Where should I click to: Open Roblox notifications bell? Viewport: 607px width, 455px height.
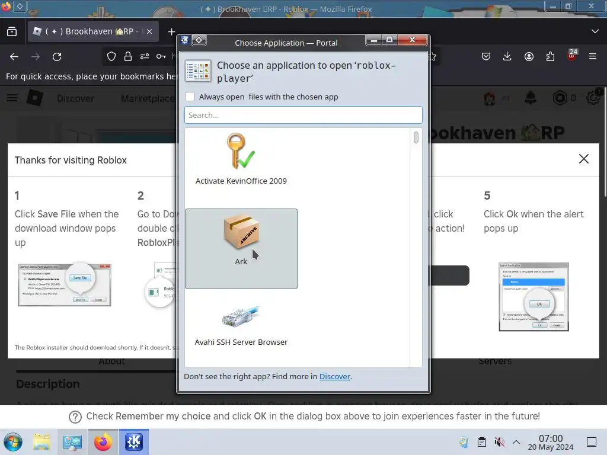click(x=531, y=98)
